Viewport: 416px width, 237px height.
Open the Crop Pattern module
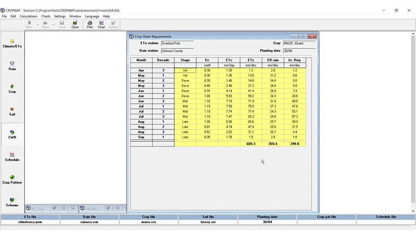[12, 179]
